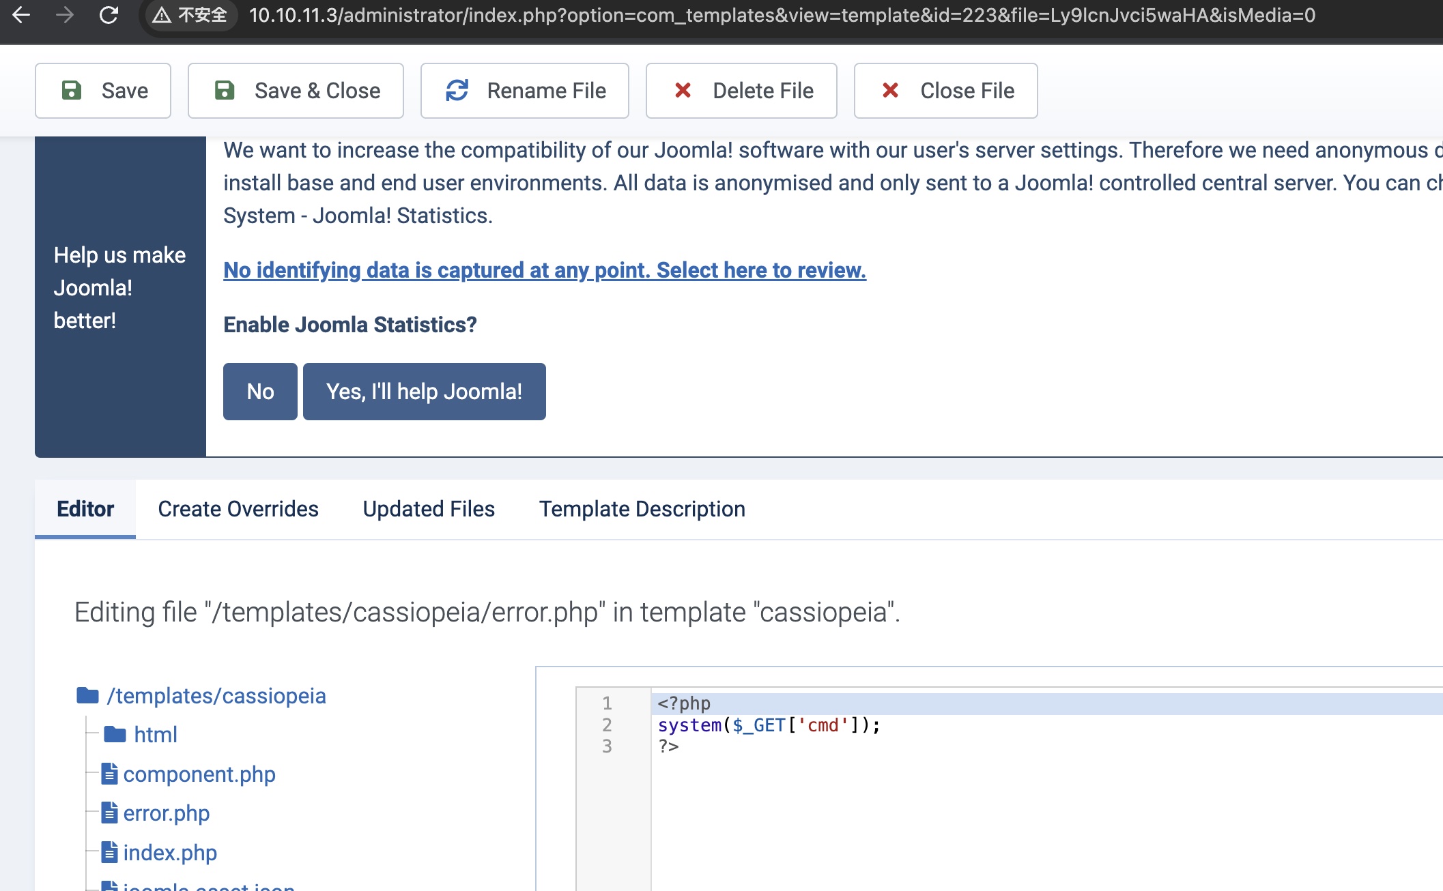The image size is (1443, 891).
Task: Open error.php in the file tree
Action: (166, 813)
